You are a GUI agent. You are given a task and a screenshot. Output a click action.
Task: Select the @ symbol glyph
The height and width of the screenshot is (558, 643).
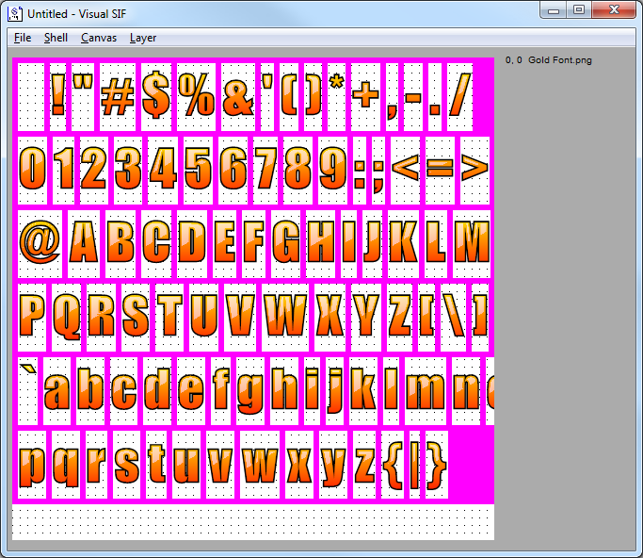(40, 244)
